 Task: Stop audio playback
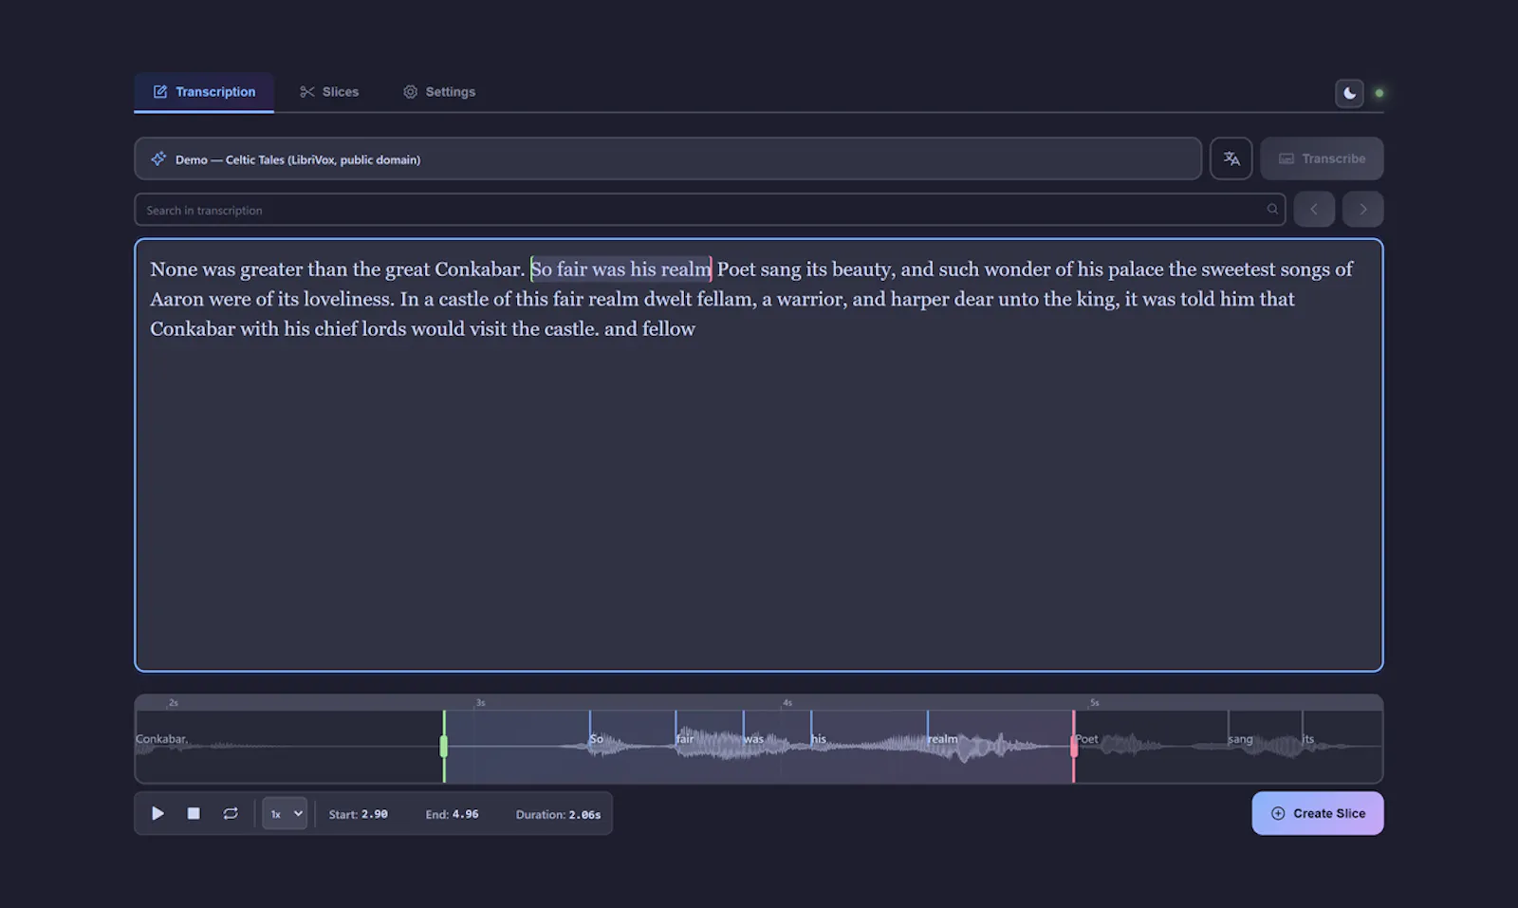point(194,814)
